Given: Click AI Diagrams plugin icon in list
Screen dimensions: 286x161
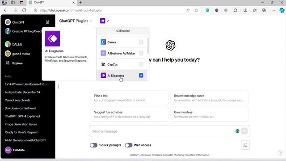Looking at the screenshot, I should [x=103, y=76].
